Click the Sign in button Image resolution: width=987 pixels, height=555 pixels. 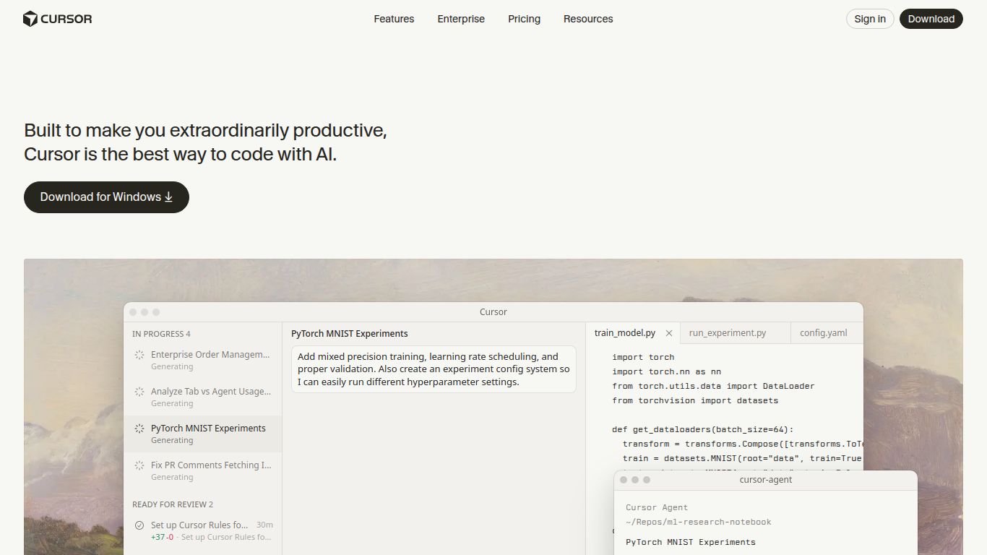pos(870,19)
